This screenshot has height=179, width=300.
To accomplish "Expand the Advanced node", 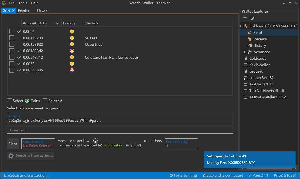I will (245, 52).
